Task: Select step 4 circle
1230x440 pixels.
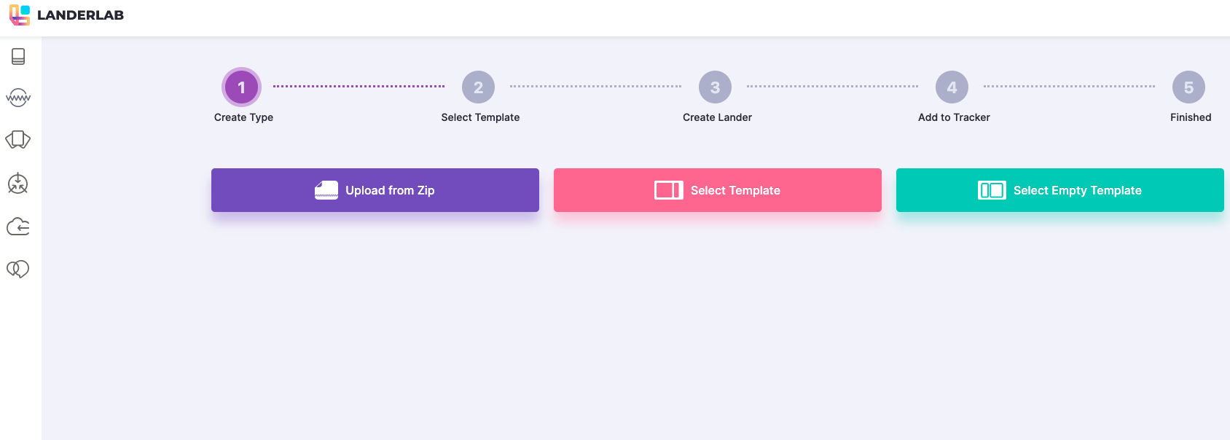Action: point(952,87)
